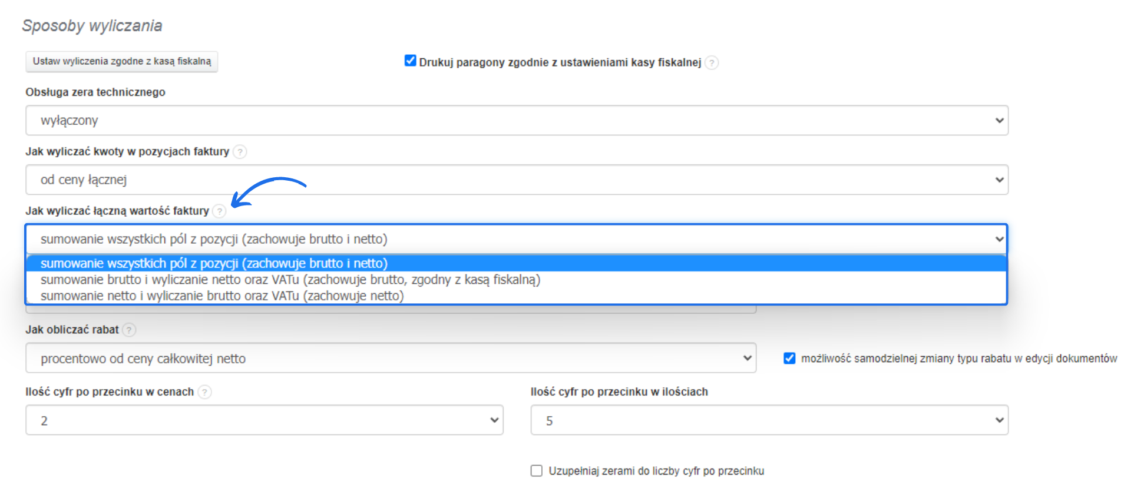Screen dimensions: 1121x481
Task: Click help icon beside 'Ilość cyfr po przecinku w cenach'
Action: pos(204,392)
